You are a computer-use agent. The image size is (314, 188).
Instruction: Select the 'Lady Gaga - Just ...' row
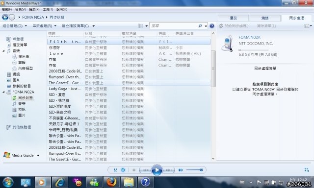[x=129, y=89]
